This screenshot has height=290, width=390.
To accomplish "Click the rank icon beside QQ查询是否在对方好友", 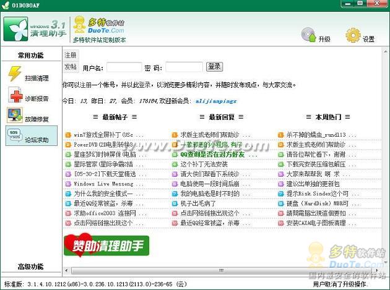I will (x=175, y=155).
